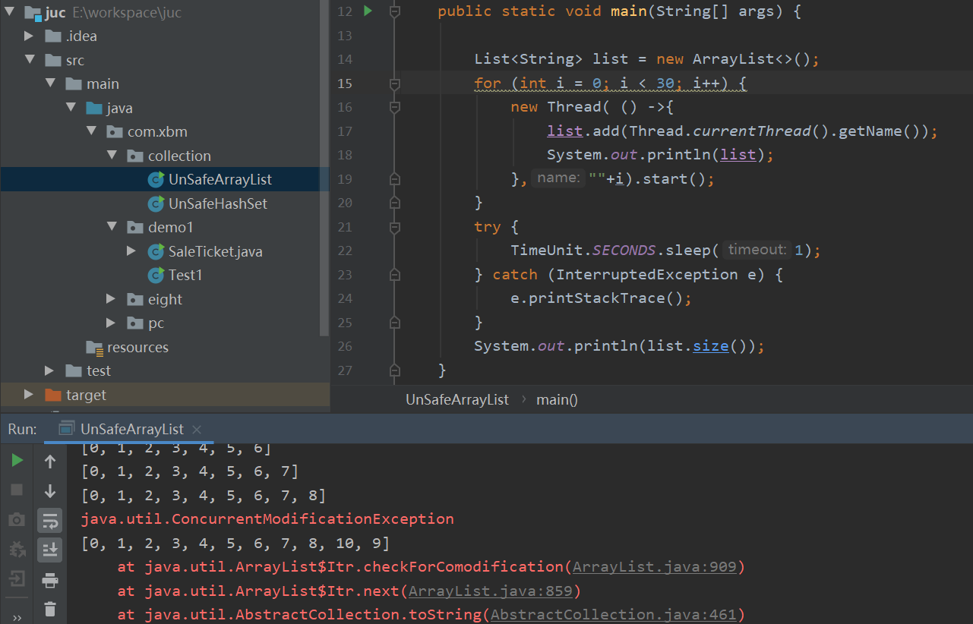Open UnSafeHashSet class in project tree

click(x=218, y=203)
